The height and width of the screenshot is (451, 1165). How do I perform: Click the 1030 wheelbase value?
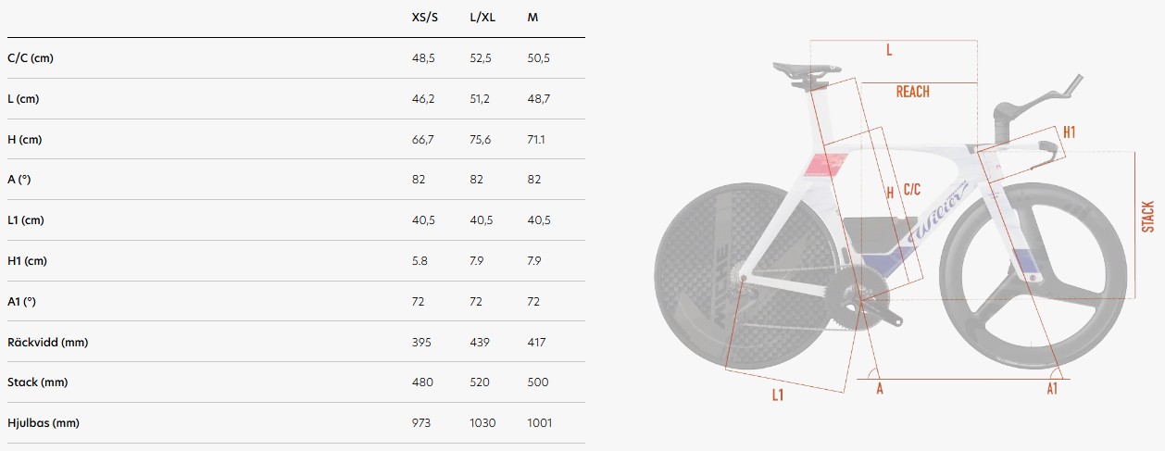point(482,423)
